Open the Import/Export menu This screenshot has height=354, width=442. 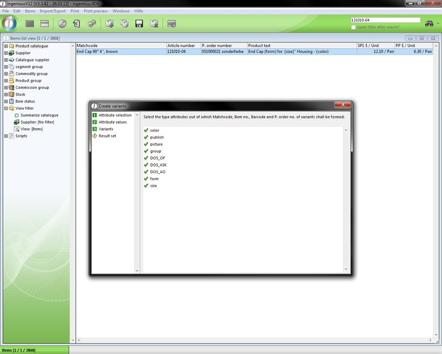pos(53,11)
